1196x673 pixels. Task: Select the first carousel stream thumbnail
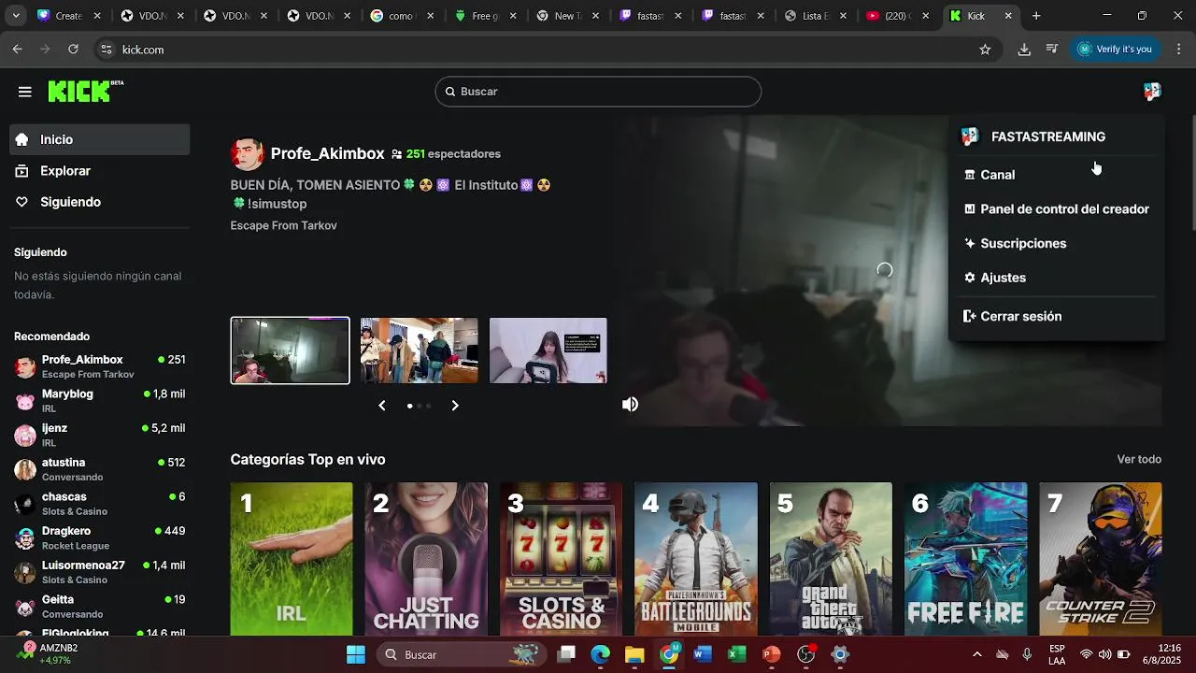tap(291, 351)
